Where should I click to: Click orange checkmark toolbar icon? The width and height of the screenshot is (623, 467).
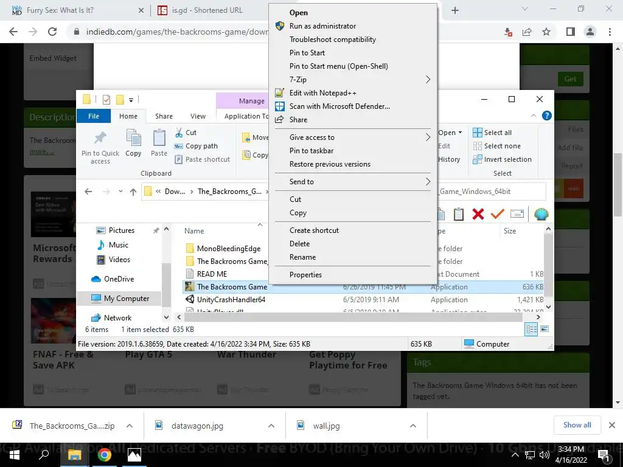coord(498,214)
